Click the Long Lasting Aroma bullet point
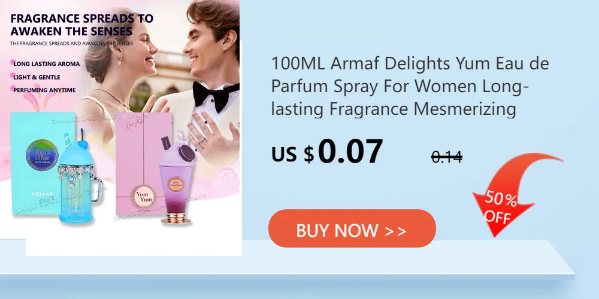599x299 pixels. point(46,63)
